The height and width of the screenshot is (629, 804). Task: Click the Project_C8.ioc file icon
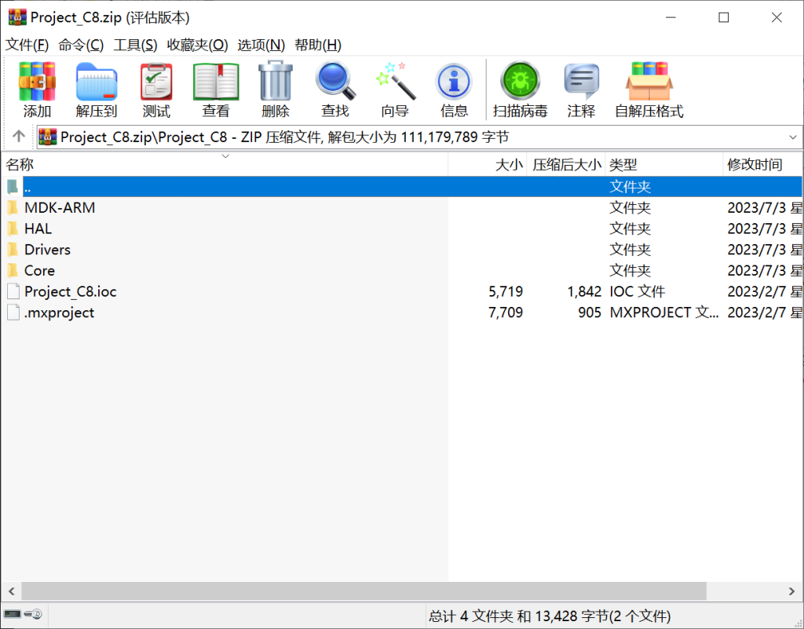click(13, 291)
